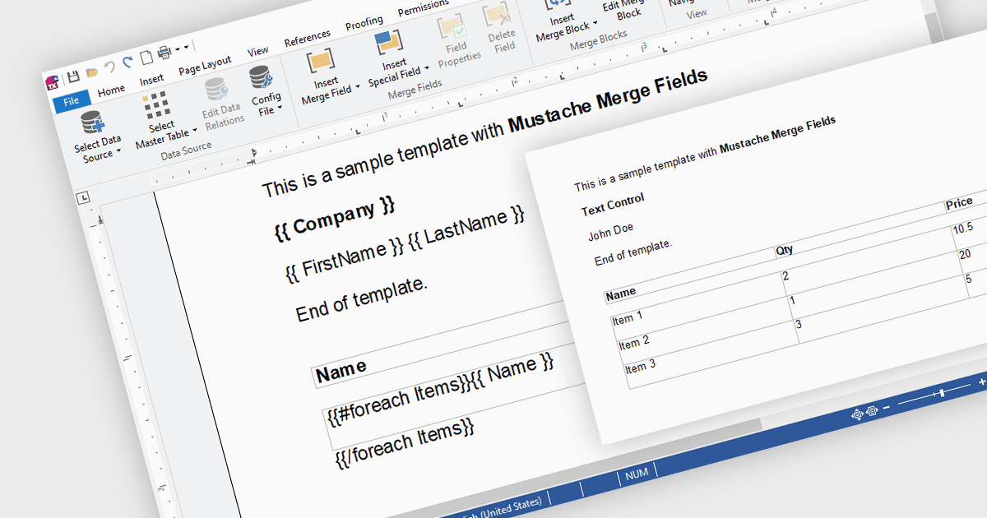
Task: Click the Name header cell in the editor table
Action: (x=341, y=370)
